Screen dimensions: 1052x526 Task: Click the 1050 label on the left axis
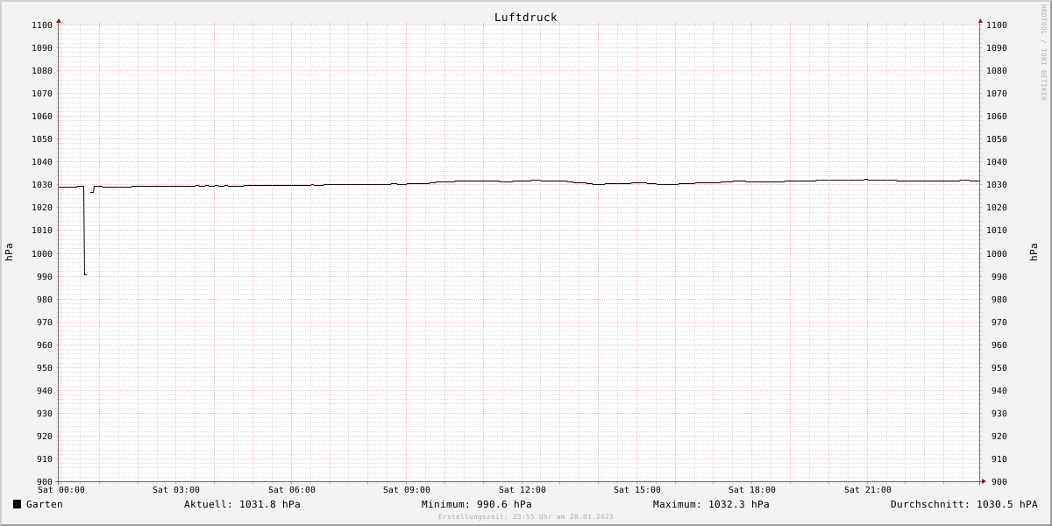pos(42,139)
